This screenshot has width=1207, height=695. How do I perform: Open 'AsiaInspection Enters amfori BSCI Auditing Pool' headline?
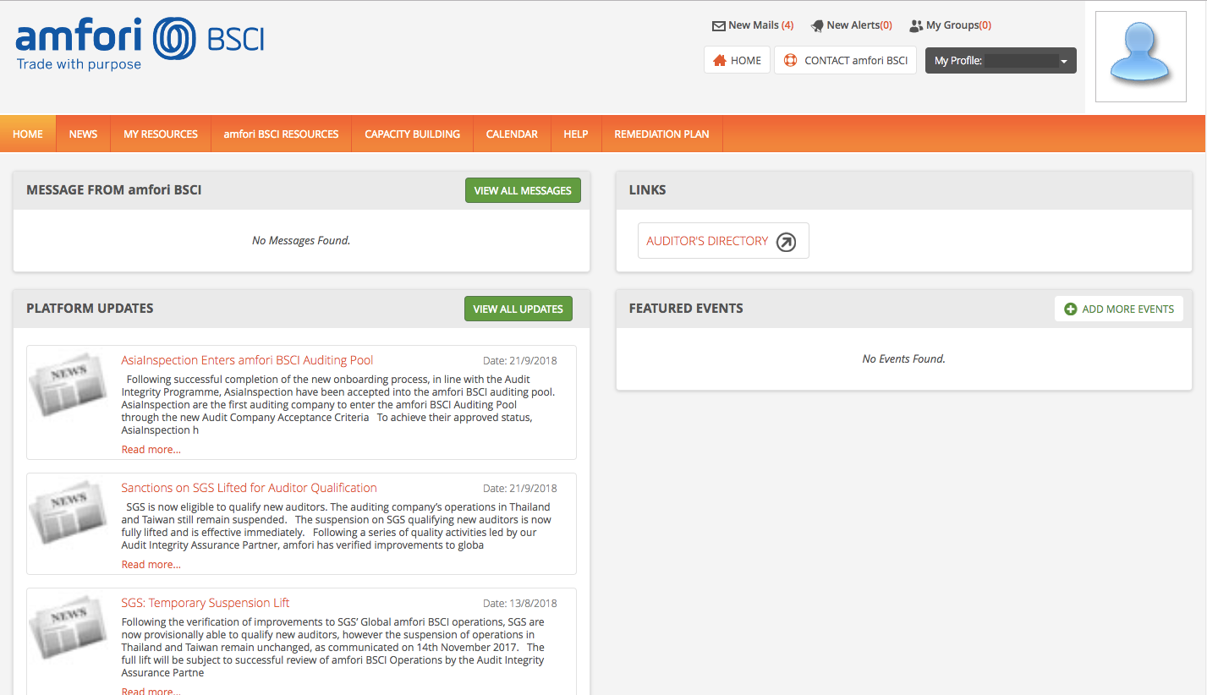click(x=247, y=360)
